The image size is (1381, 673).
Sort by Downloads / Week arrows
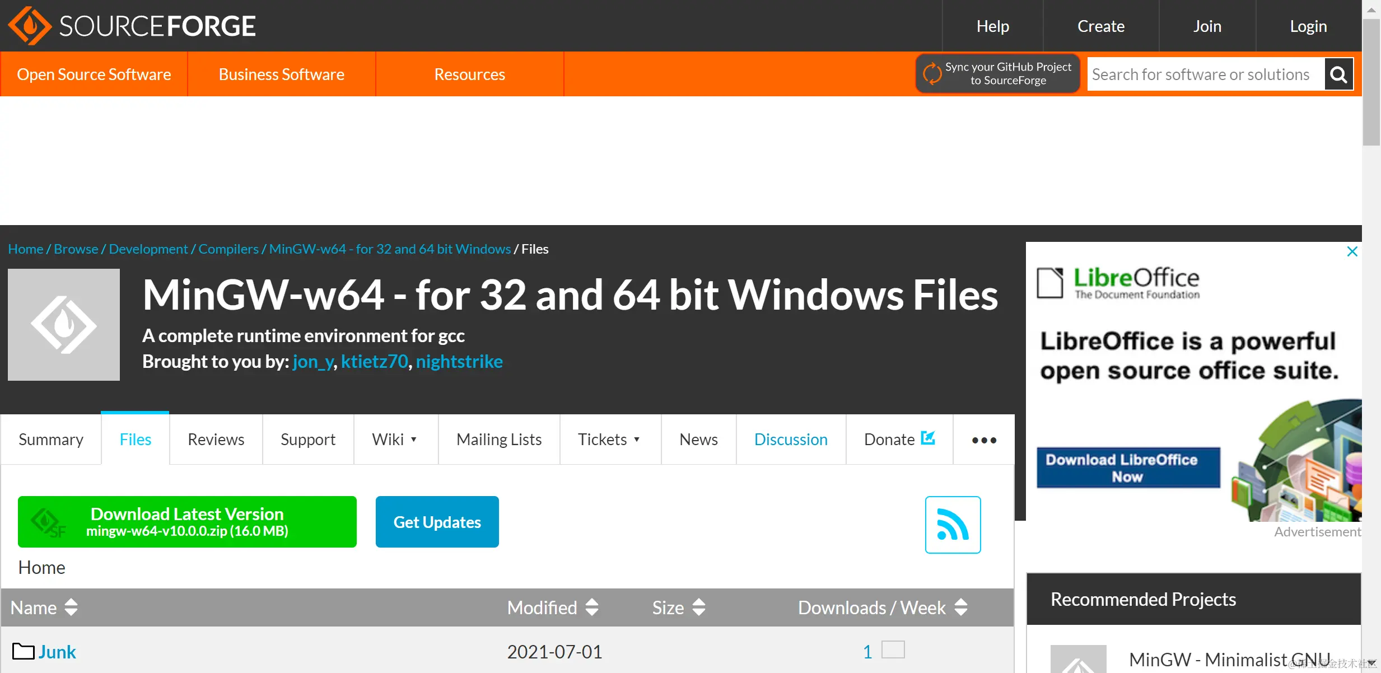point(961,607)
